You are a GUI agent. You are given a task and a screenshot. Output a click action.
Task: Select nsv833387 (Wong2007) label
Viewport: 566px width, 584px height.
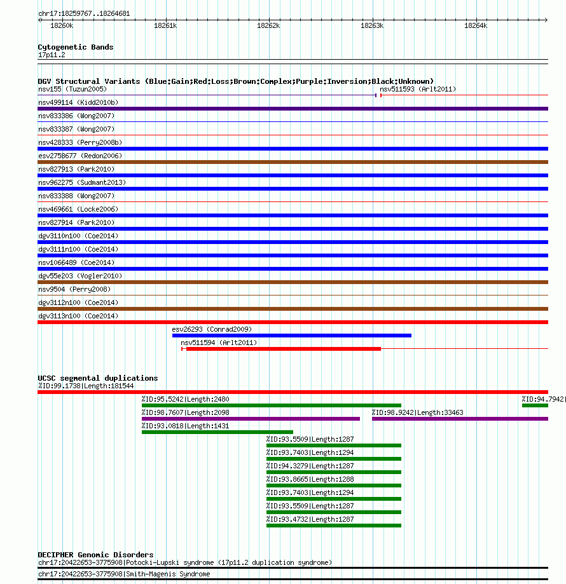(x=76, y=129)
